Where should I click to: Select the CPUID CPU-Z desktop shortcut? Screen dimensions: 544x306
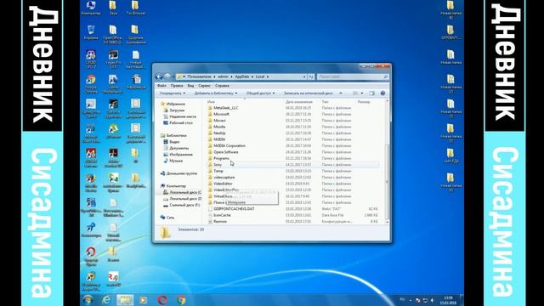click(x=91, y=59)
